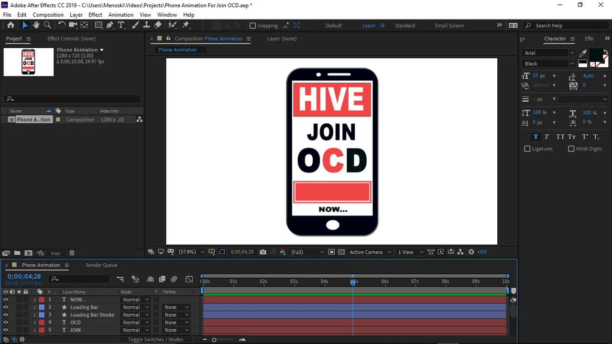
Task: Open TrkMat None dropdown for Loading Bar
Action: 177,307
